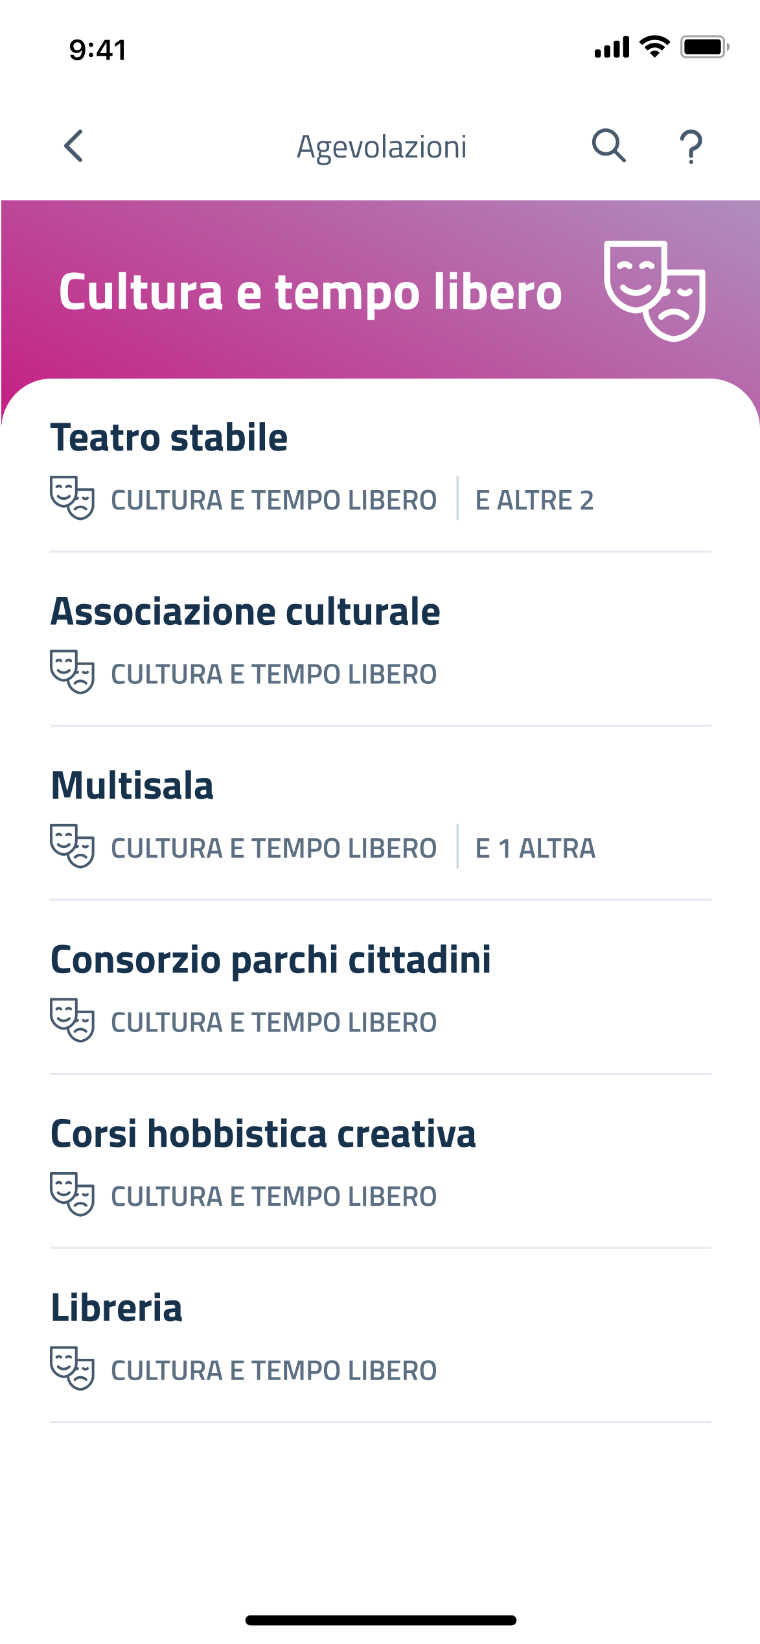The height and width of the screenshot is (1644, 760).
Task: Open Consorzio parchi cittadini
Action: click(271, 960)
